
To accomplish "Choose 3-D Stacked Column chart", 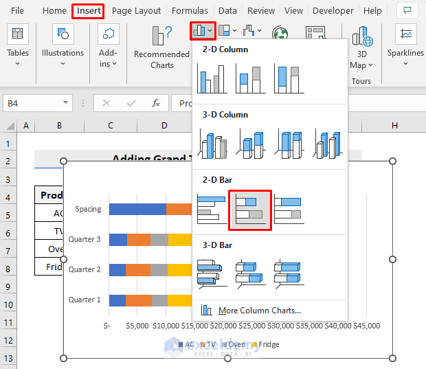I will pyautogui.click(x=251, y=144).
